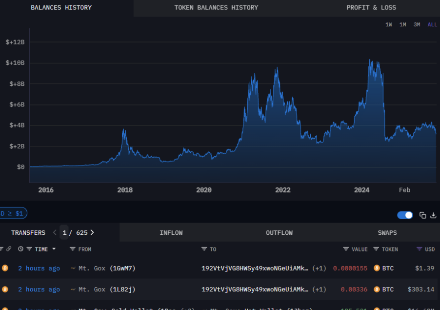Click the filter icon next to TO
The width and height of the screenshot is (440, 310).
click(204, 249)
